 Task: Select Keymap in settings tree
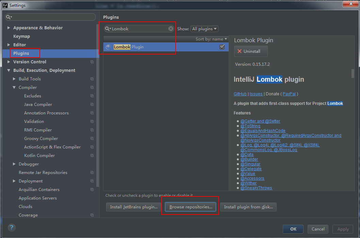(x=21, y=36)
